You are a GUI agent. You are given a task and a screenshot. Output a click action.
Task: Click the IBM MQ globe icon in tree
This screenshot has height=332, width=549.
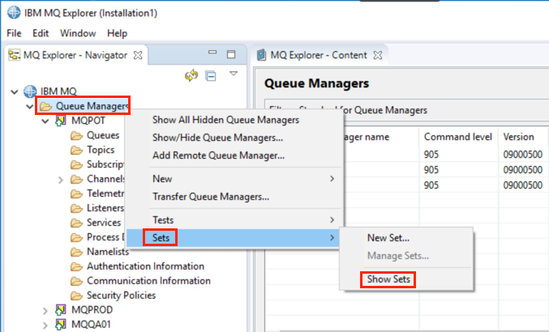(x=30, y=92)
